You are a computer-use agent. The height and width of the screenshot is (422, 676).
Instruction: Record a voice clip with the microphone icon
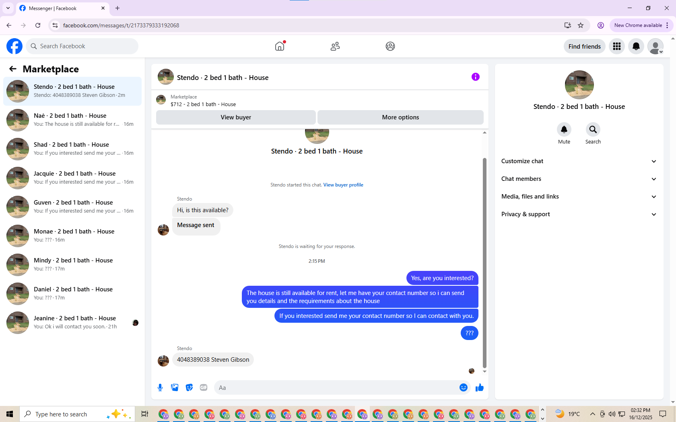pos(160,387)
